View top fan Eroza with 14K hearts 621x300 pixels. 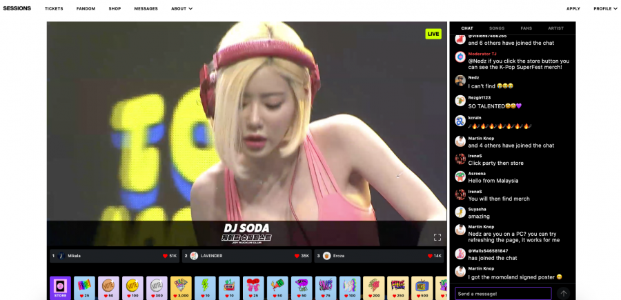pyautogui.click(x=379, y=256)
